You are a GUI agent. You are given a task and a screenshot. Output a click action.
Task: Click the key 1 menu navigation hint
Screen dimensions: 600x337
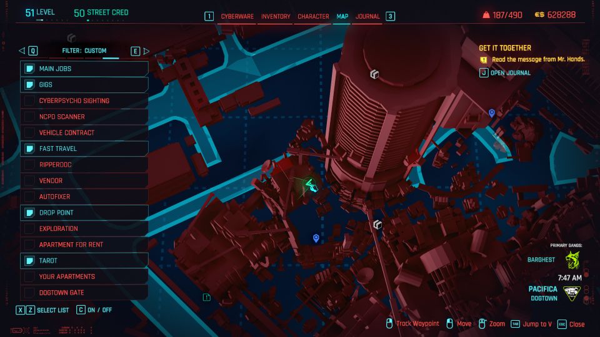[x=209, y=16]
